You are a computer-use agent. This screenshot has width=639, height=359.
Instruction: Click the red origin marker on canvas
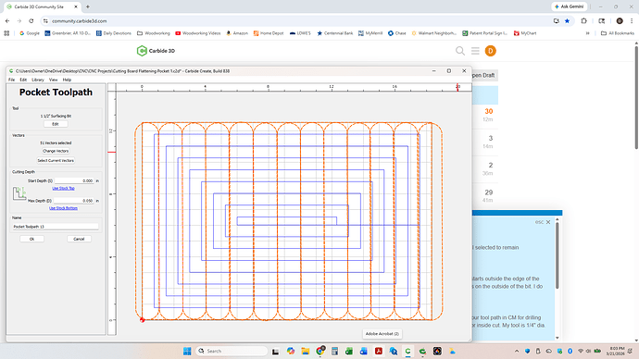(142, 320)
